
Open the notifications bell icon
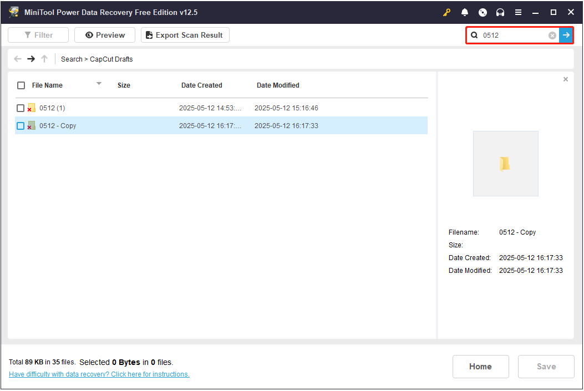[x=465, y=12]
